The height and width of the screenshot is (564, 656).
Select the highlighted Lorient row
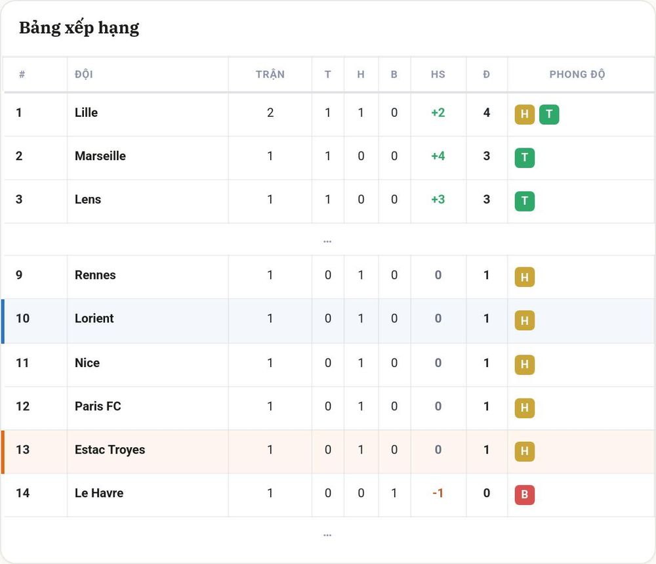pos(329,321)
